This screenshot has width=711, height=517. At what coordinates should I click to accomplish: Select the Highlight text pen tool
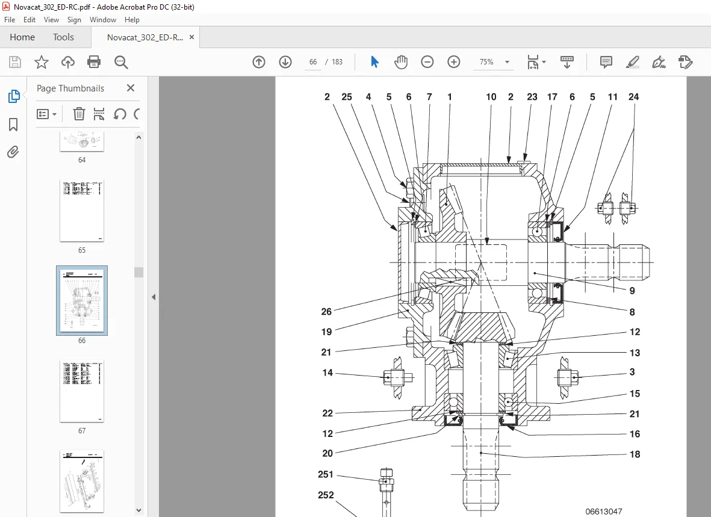[x=632, y=62]
